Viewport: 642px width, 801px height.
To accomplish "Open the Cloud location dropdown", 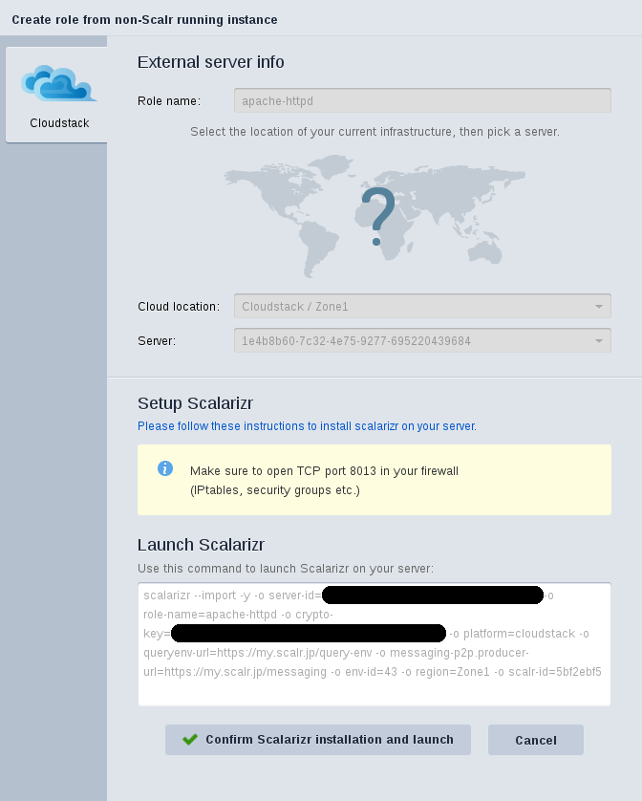I will point(422,307).
